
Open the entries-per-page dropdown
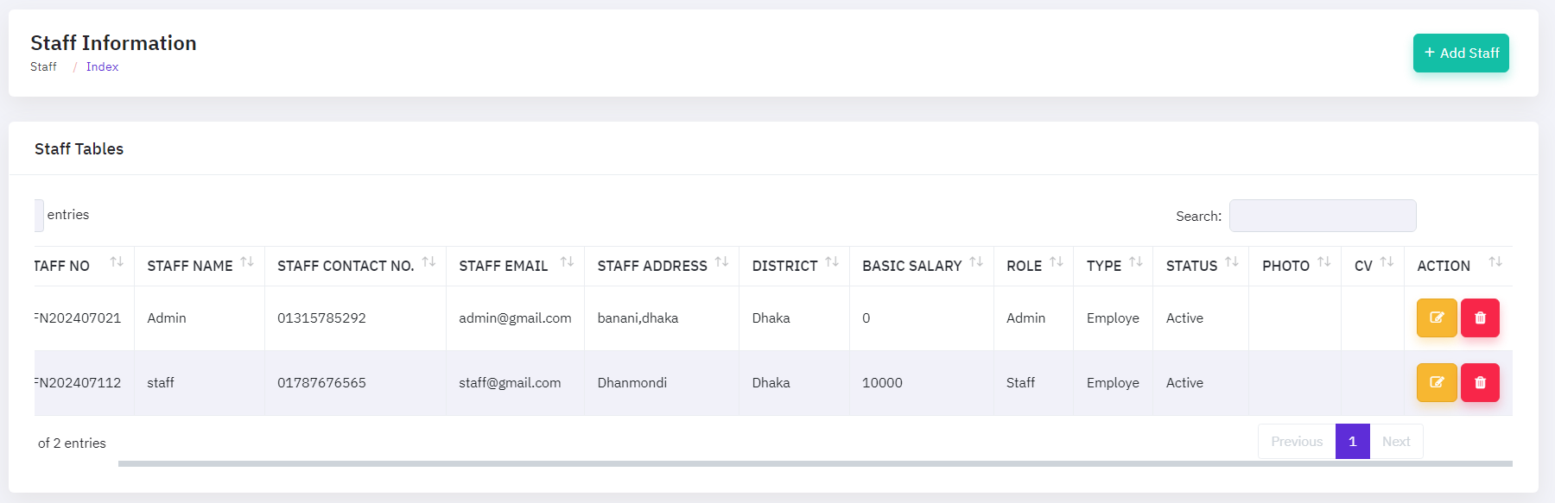[x=39, y=216]
